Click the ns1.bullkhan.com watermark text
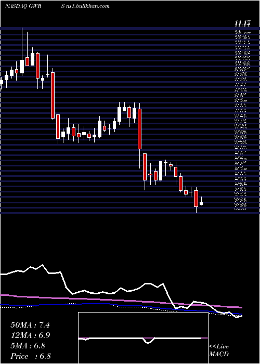Screen dimensions: 260x364 [x=88, y=6]
